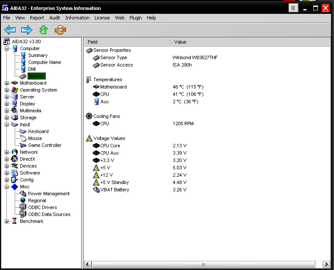This screenshot has width=334, height=270.
Task: Select the ODBC Drivers tree entry
Action: [x=42, y=207]
